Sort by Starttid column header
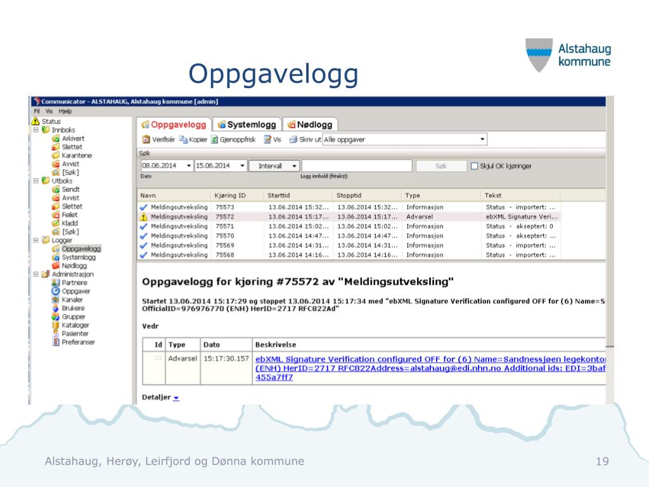The height and width of the screenshot is (487, 649). (298, 195)
